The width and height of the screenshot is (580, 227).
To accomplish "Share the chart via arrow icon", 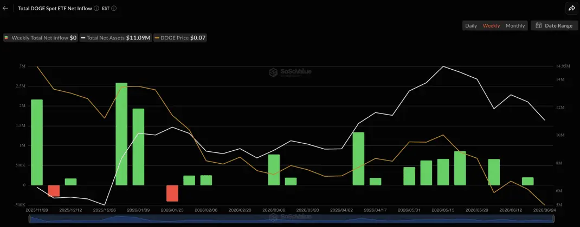I will tap(572, 9).
